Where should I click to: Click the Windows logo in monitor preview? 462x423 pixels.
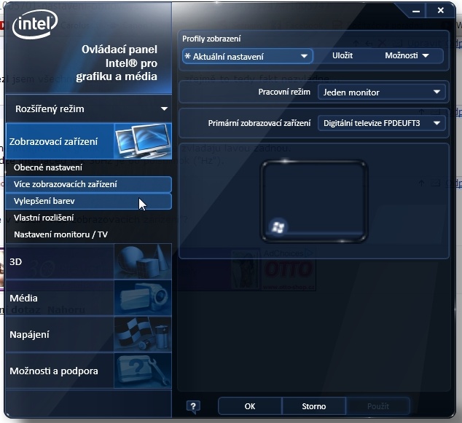pyautogui.click(x=278, y=227)
